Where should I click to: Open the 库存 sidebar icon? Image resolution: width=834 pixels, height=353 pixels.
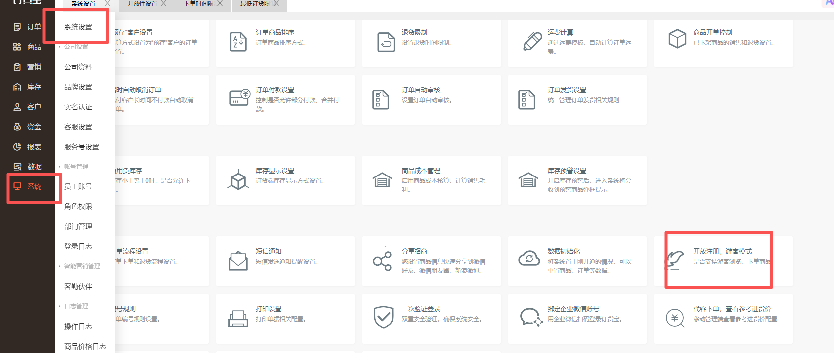17,87
